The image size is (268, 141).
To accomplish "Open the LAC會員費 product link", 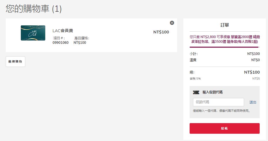I will click(63, 31).
